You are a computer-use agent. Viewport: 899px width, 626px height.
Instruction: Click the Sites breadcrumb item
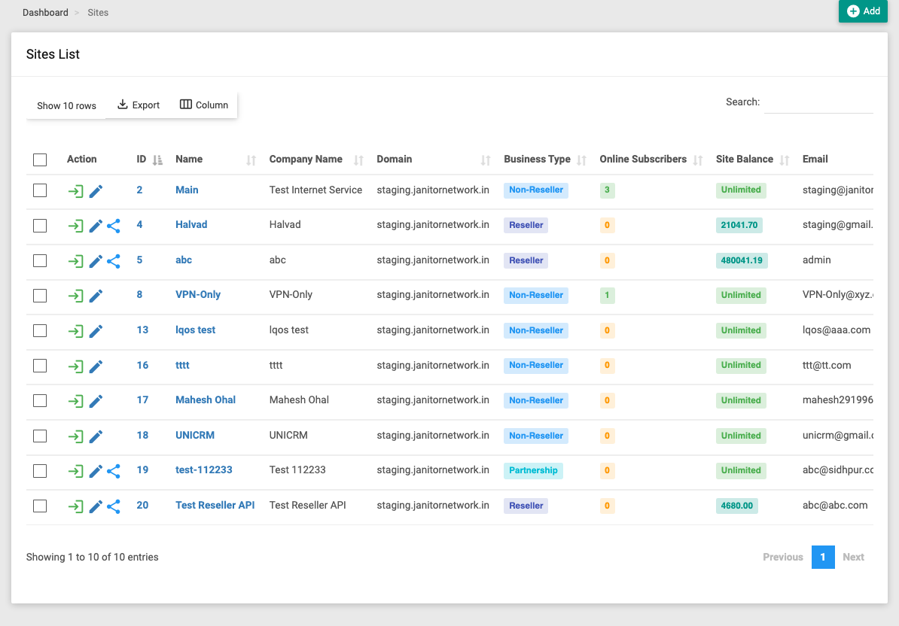pyautogui.click(x=98, y=13)
